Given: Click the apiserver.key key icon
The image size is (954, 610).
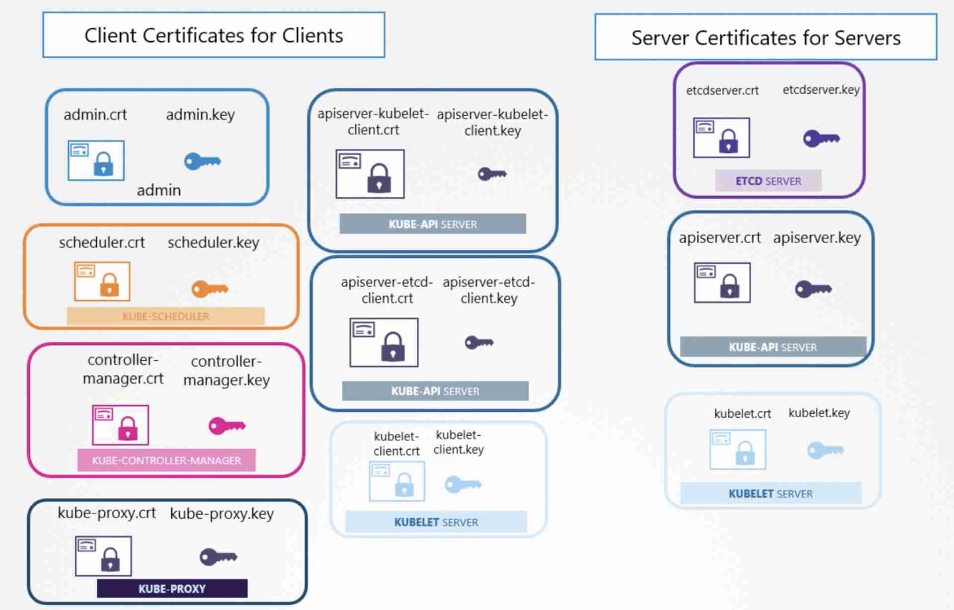Looking at the screenshot, I should 813,289.
